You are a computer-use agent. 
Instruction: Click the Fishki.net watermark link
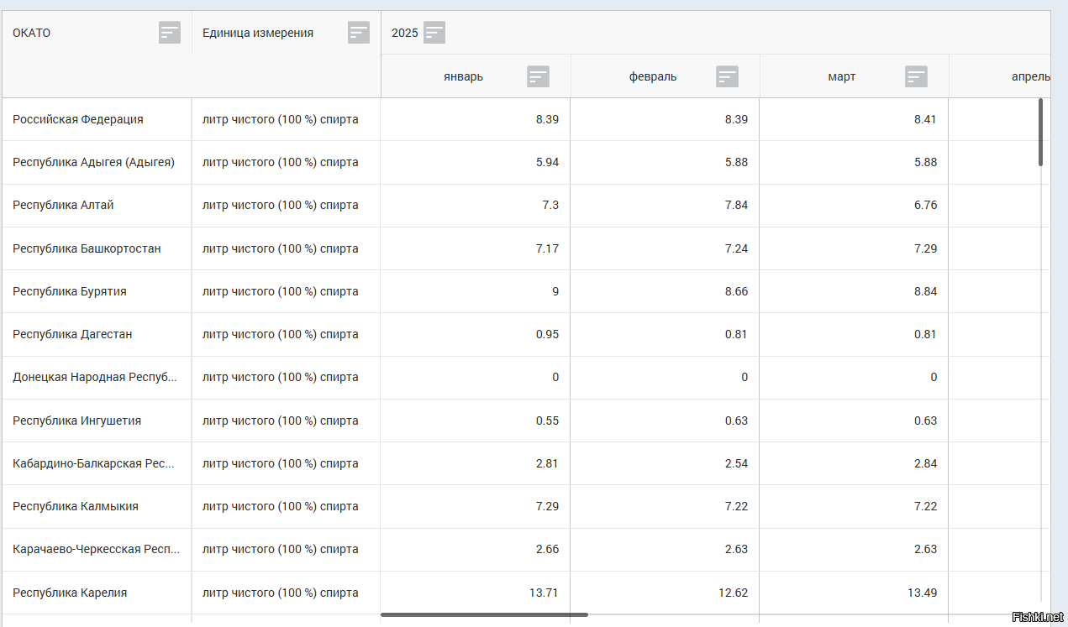click(x=1038, y=618)
